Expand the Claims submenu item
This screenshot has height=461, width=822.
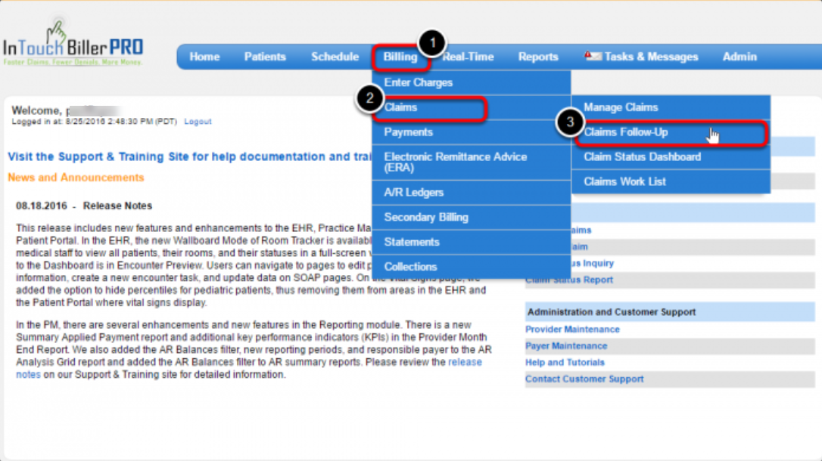(x=401, y=107)
